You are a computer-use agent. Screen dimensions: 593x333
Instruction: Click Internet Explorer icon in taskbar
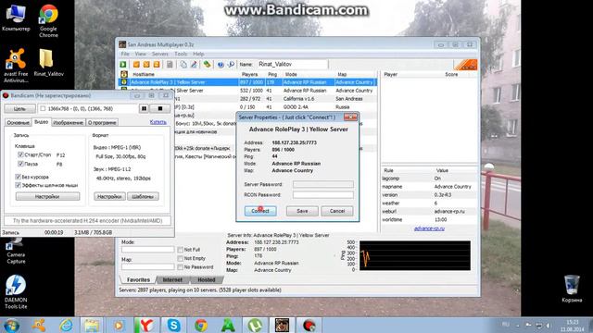tap(66, 325)
